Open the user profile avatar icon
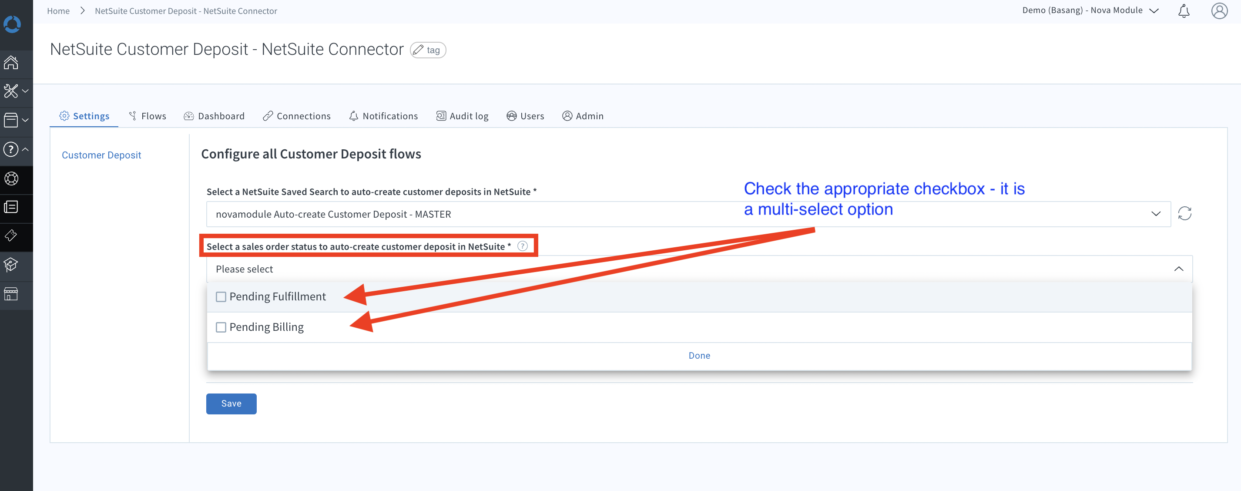 pyautogui.click(x=1219, y=10)
